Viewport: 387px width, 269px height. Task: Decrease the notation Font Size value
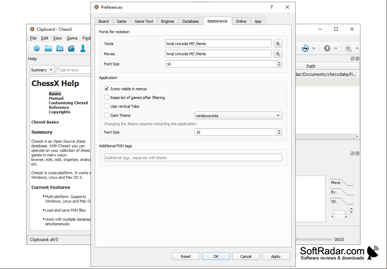coord(279,65)
